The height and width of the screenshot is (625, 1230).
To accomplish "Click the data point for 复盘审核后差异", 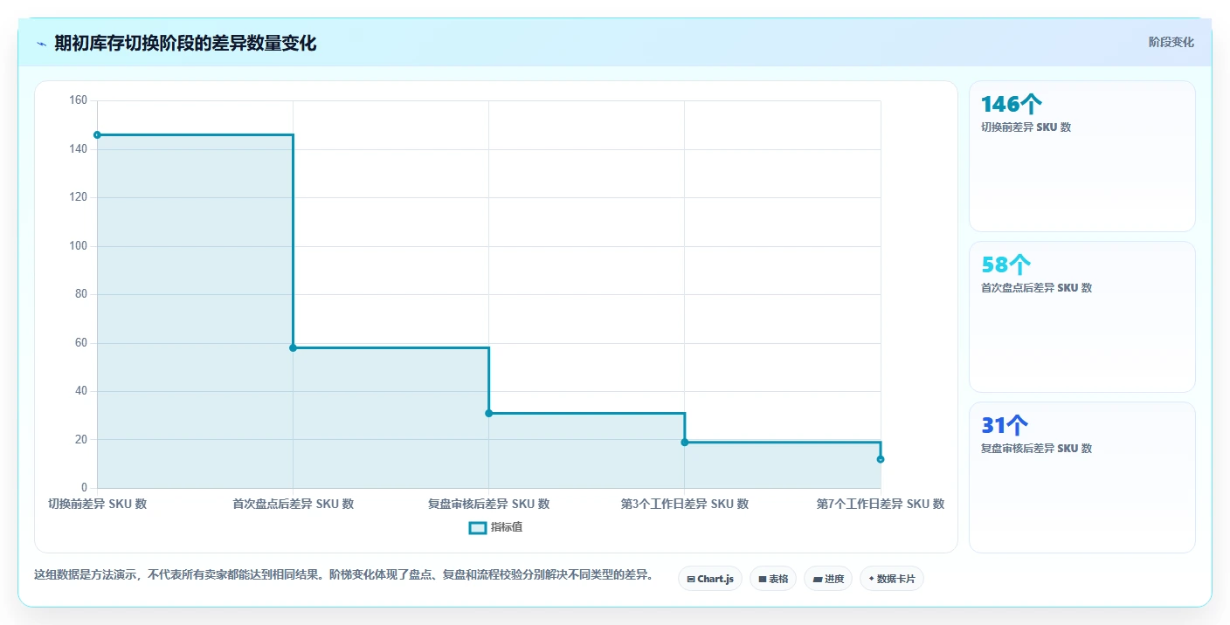I will (x=488, y=413).
